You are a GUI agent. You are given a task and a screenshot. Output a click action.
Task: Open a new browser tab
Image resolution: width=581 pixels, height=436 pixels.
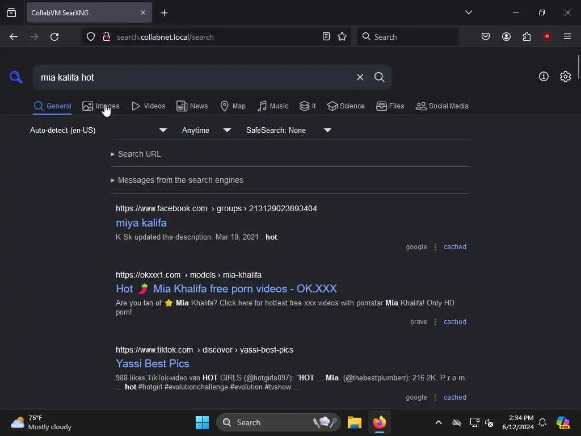point(164,13)
